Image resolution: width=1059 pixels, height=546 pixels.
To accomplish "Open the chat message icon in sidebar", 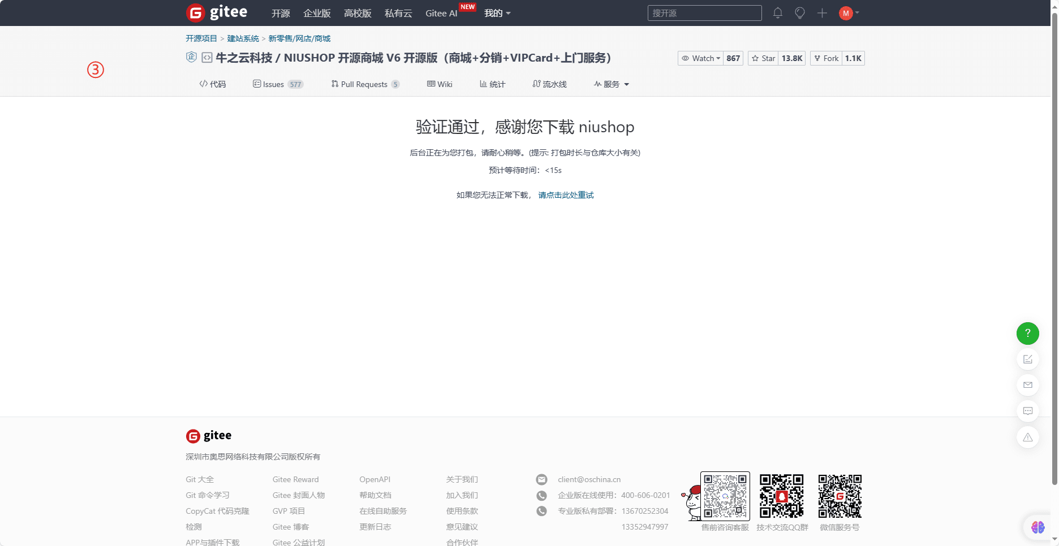I will (1027, 411).
